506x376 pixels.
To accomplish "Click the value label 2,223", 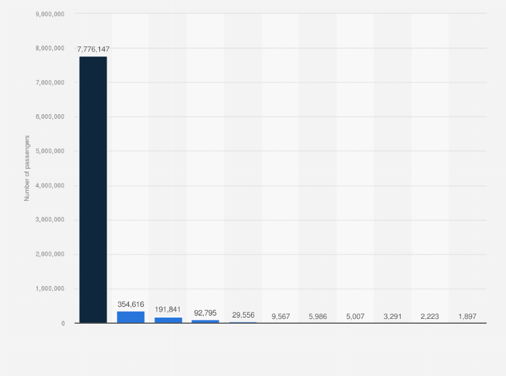I will pyautogui.click(x=430, y=316).
